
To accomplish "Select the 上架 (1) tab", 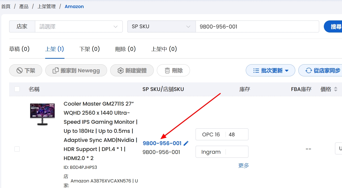I will (x=55, y=49).
